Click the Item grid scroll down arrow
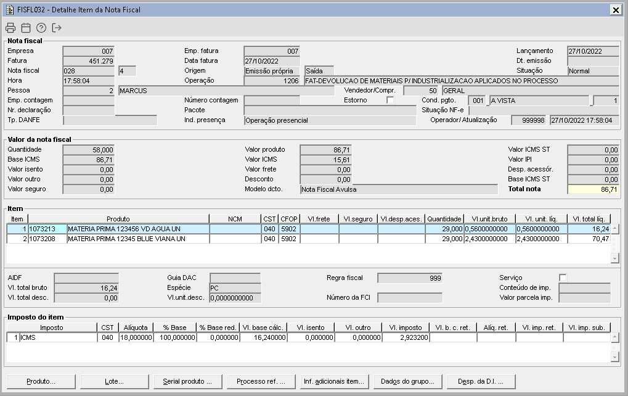Image resolution: width=628 pixels, height=396 pixels. pos(615,258)
